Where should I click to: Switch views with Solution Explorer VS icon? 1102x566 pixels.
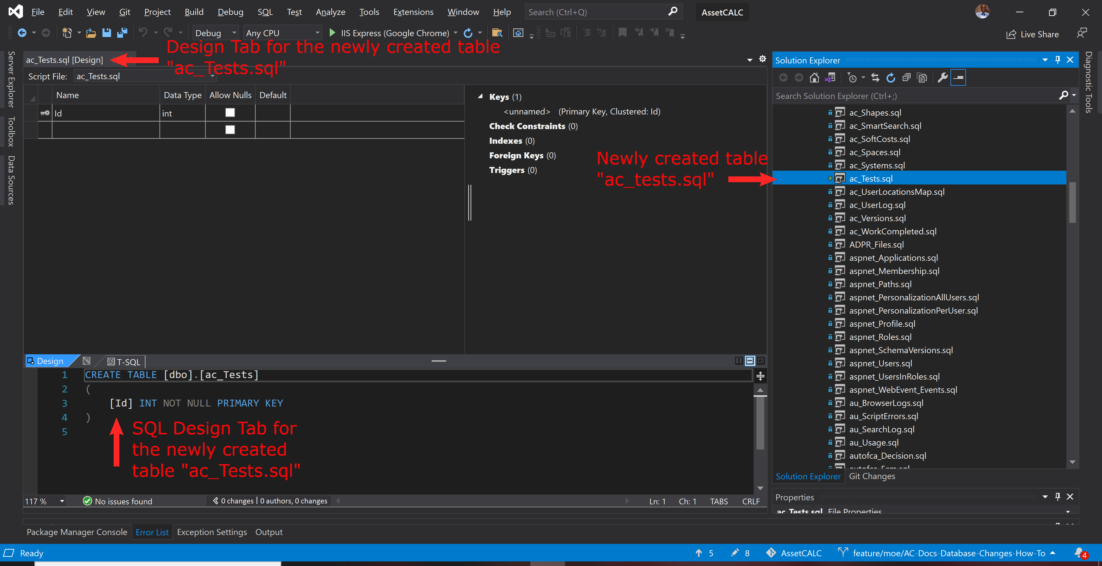pyautogui.click(x=830, y=78)
